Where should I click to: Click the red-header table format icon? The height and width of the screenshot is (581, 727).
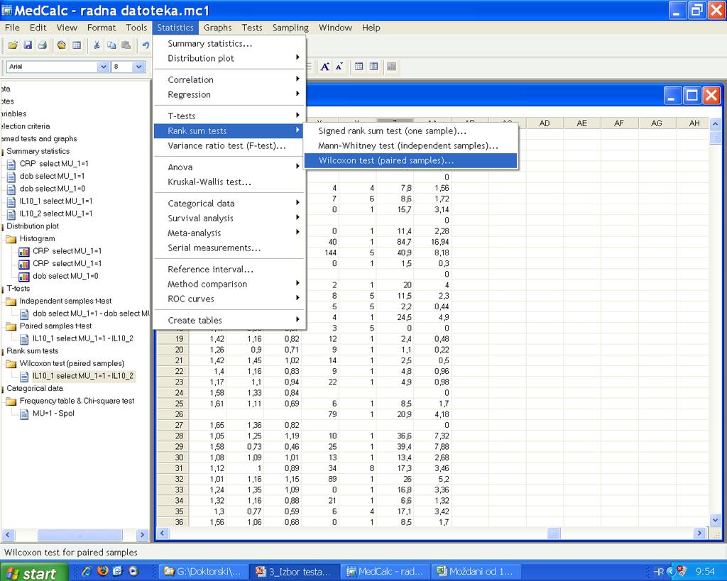point(359,67)
